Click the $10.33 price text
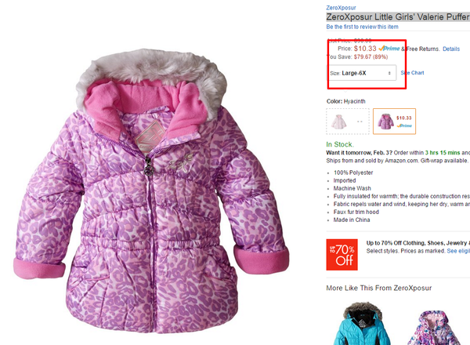Viewport: 470px width, 345px height. (x=365, y=49)
